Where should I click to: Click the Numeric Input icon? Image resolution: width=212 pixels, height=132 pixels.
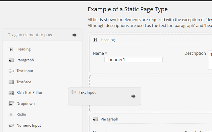tap(11, 125)
